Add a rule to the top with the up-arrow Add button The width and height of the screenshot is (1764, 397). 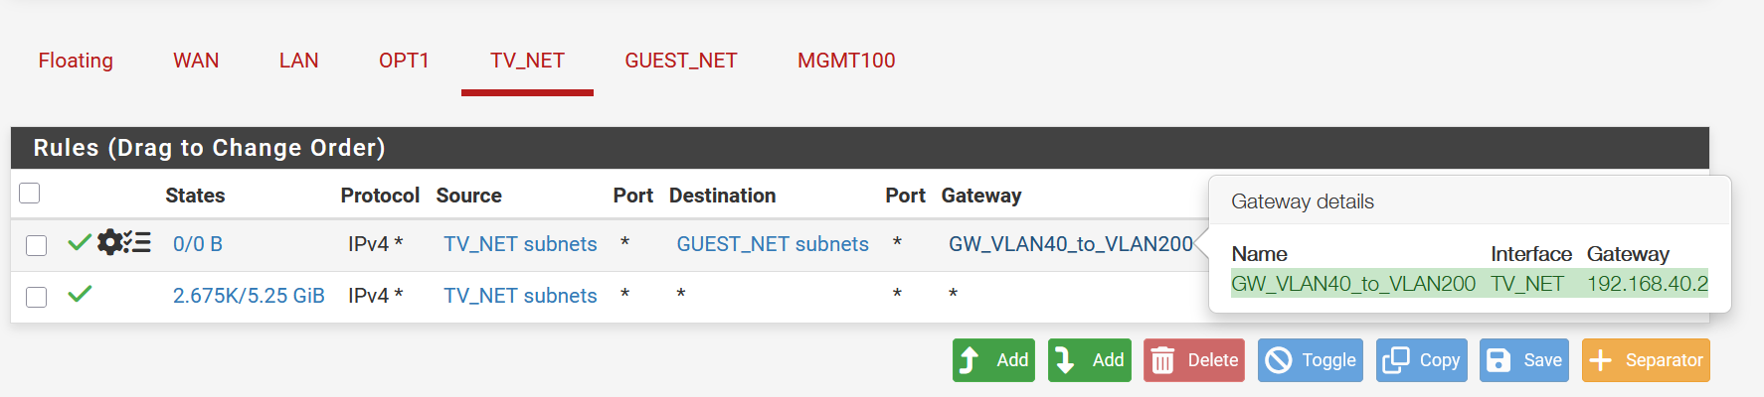(x=993, y=360)
